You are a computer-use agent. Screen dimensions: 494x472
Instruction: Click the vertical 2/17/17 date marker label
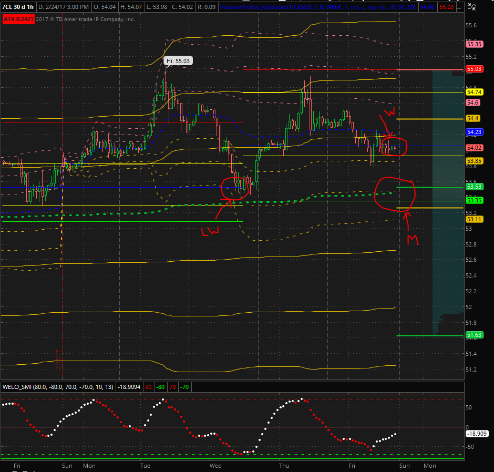59,360
